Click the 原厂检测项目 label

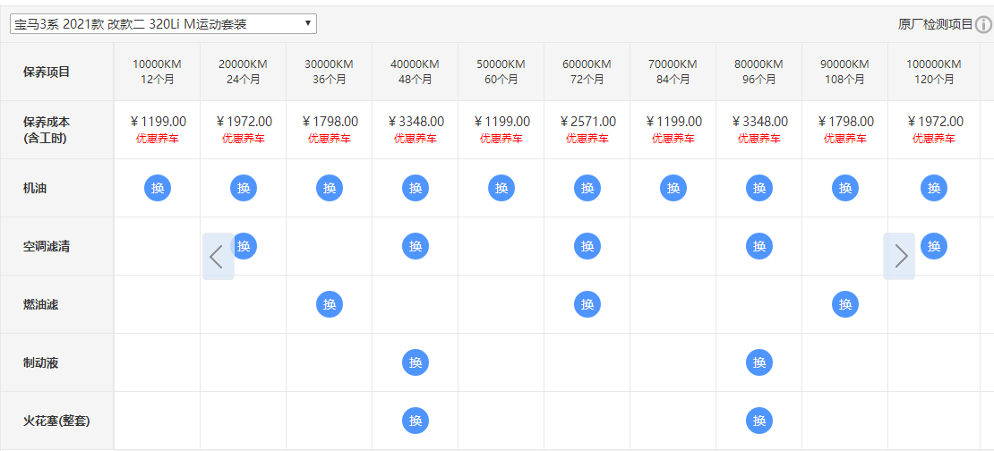pos(935,25)
